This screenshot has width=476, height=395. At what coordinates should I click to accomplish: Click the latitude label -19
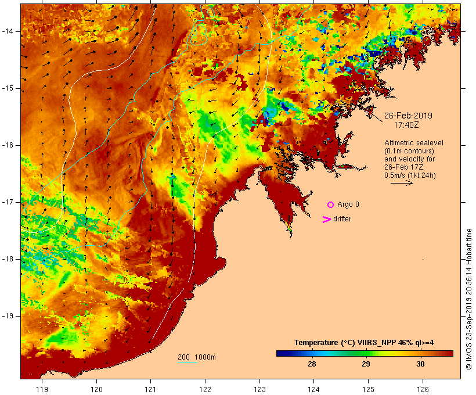coord(8,316)
